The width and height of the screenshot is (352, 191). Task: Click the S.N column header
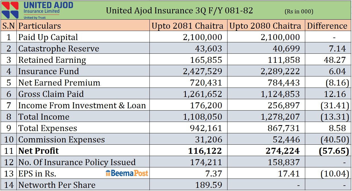tap(9, 26)
